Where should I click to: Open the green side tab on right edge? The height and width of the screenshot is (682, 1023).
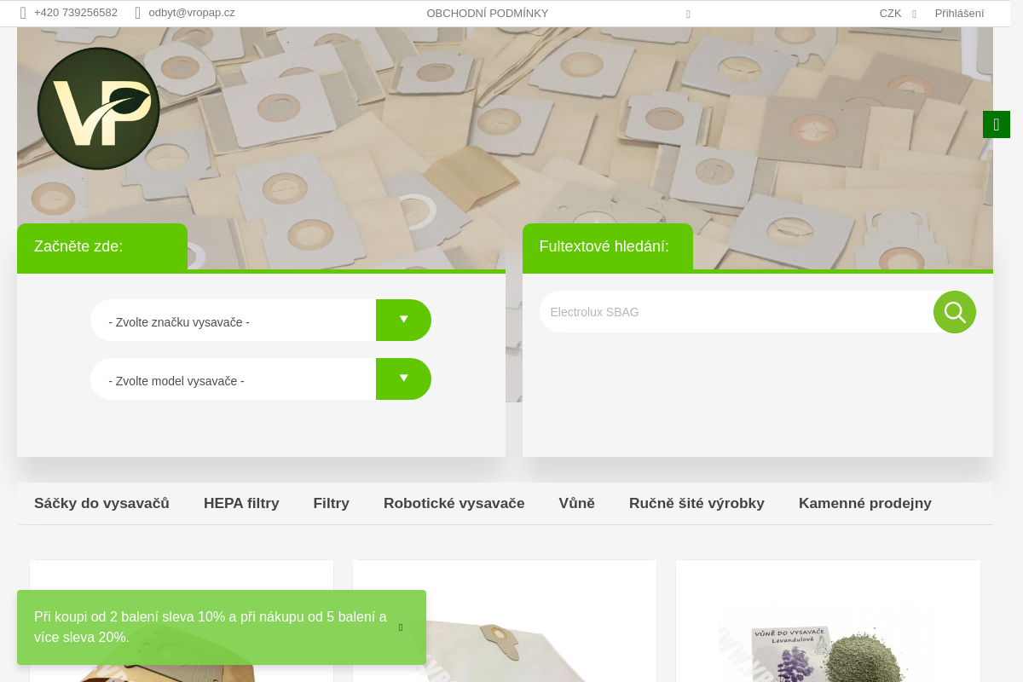click(x=996, y=124)
